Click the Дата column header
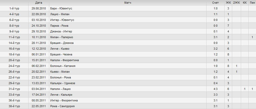The image size is (256, 109). pos(39,3)
